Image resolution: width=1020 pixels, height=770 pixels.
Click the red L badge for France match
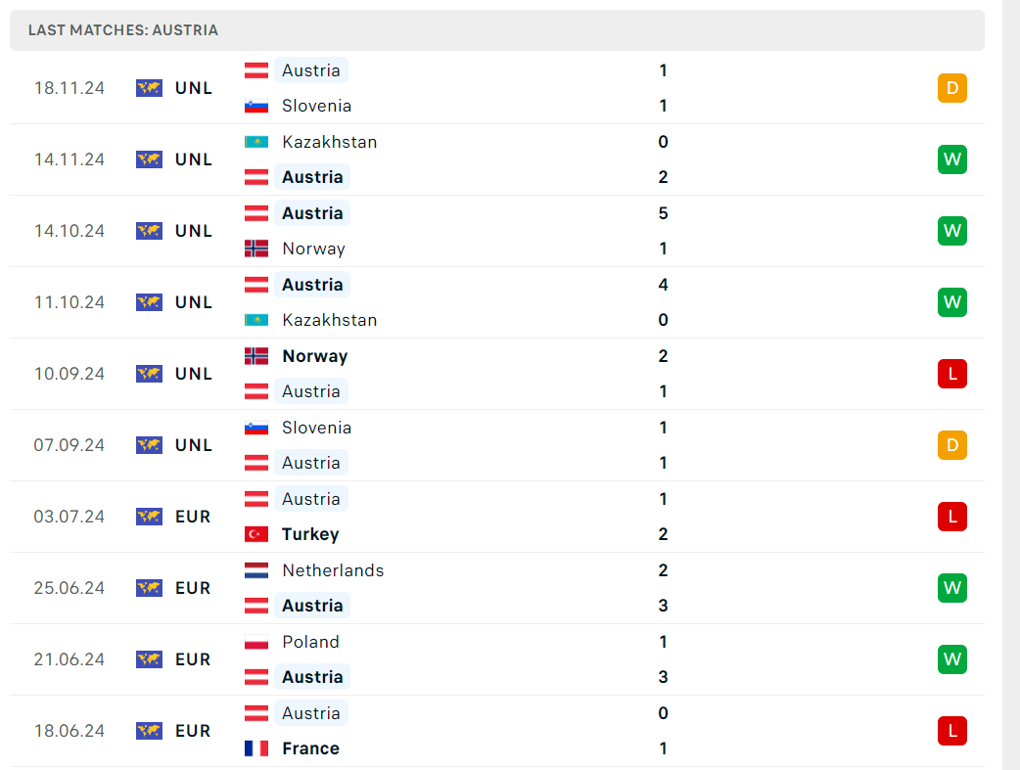tap(952, 731)
